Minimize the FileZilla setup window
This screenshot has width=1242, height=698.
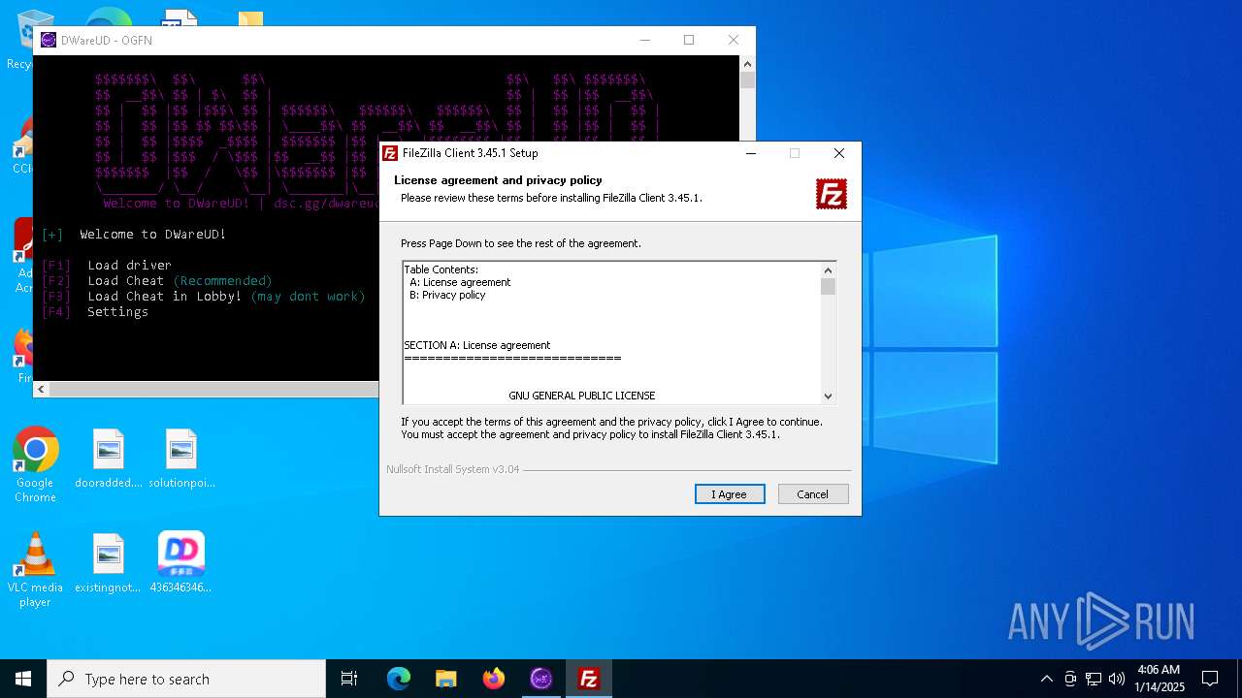[751, 153]
